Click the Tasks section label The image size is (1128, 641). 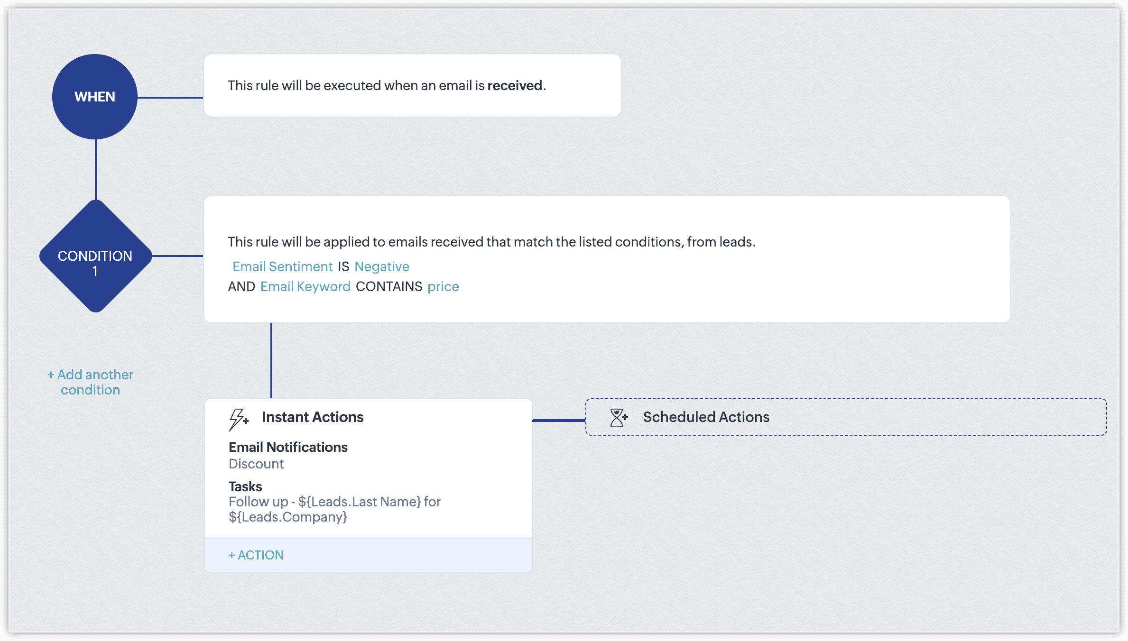245,486
